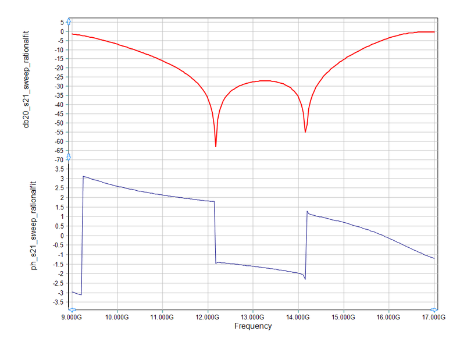Click the 11.000G frequency tick label
This screenshot has height=349, width=460.
[162, 318]
